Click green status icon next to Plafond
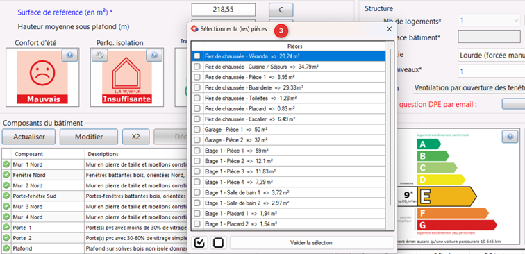 6,248
